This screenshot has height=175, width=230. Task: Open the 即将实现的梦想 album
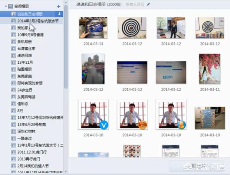click(30, 83)
